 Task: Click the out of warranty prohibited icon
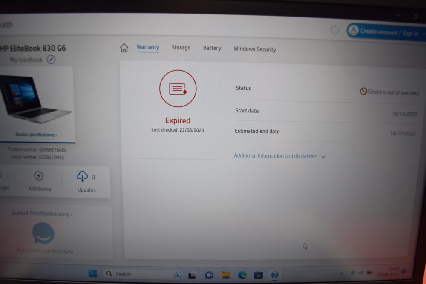tap(363, 91)
